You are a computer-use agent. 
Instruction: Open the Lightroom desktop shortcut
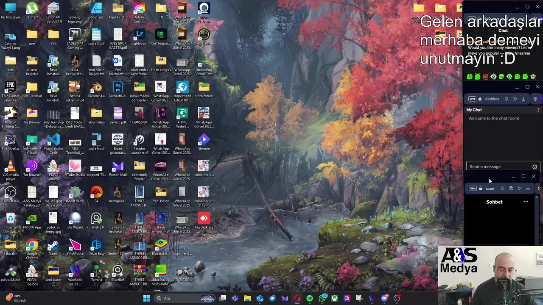pyautogui.click(x=139, y=37)
